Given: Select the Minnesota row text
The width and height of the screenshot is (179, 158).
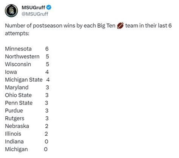Looking at the screenshot, I should [27, 49].
